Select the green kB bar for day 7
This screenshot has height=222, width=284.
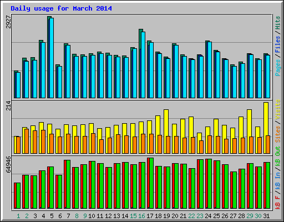pyautogui.click(x=68, y=184)
